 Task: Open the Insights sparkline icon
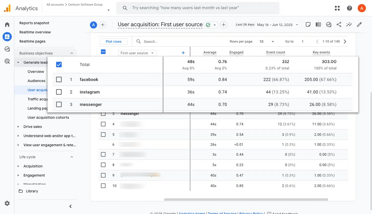pyautogui.click(x=349, y=24)
